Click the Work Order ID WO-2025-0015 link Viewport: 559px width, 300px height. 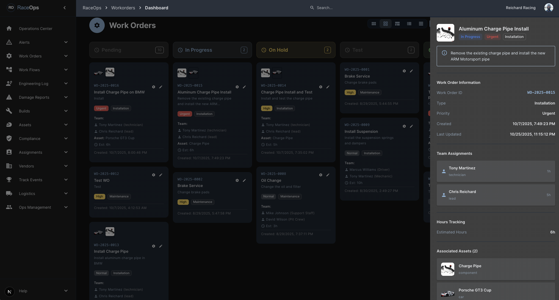[x=541, y=93]
